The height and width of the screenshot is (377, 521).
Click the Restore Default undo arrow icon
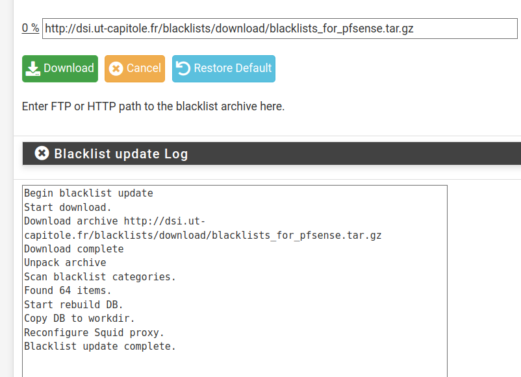pyautogui.click(x=183, y=69)
